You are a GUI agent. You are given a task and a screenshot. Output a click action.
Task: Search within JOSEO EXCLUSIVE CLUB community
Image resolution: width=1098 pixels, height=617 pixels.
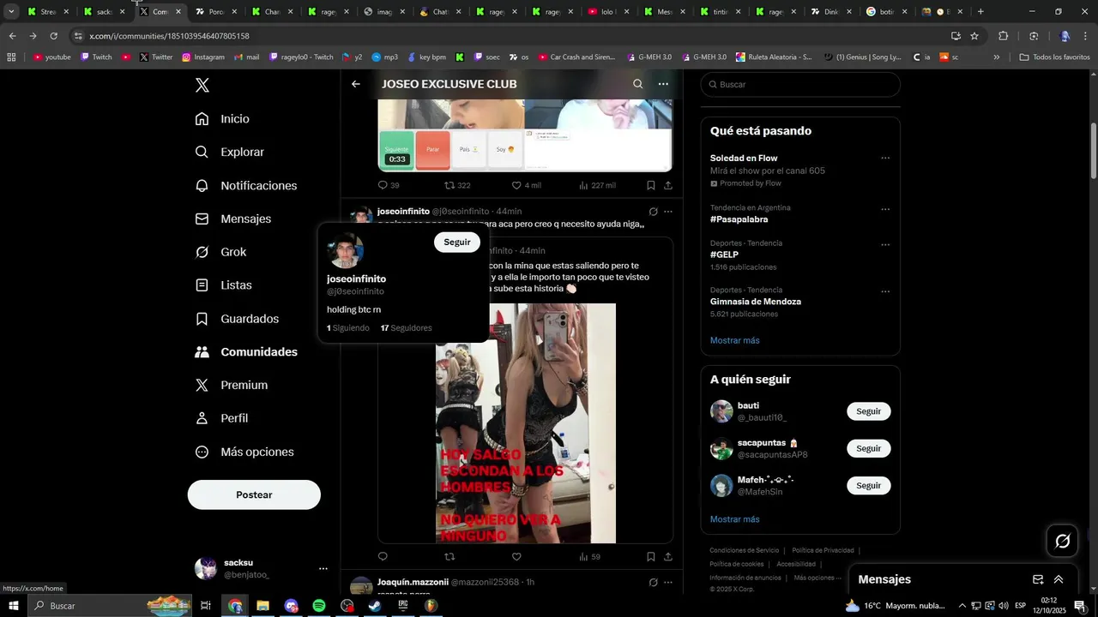(637, 84)
